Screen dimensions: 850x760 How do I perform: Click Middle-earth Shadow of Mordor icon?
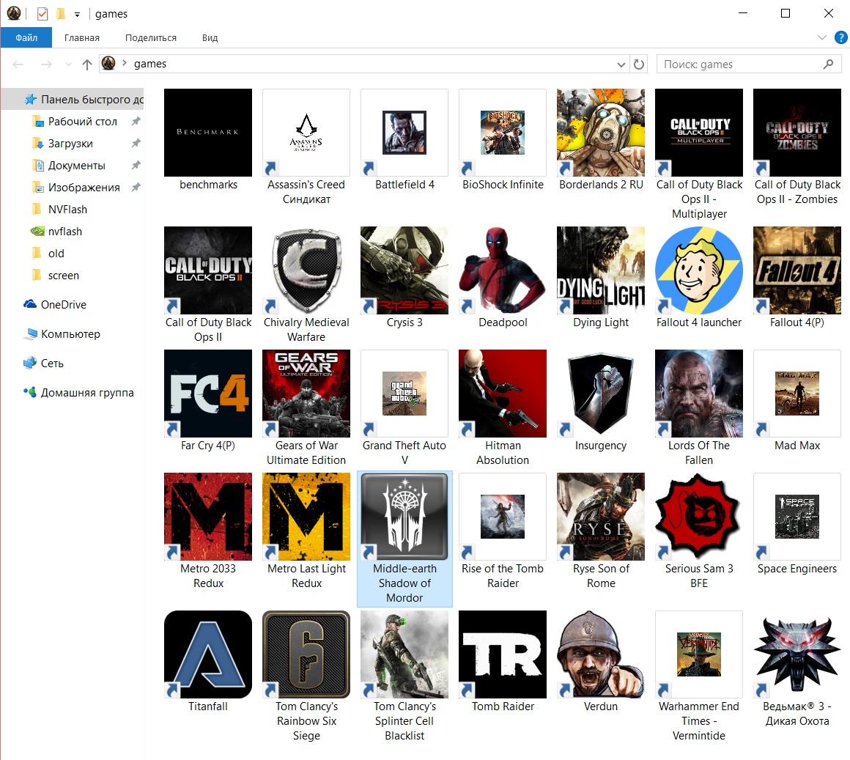click(x=404, y=517)
